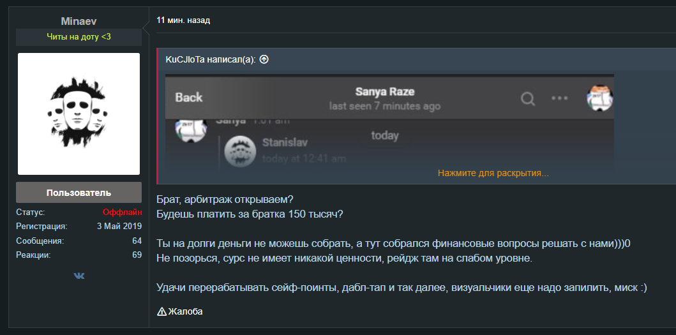Click Stanislav's avatar in quoted chat
The image size is (676, 335).
(241, 152)
